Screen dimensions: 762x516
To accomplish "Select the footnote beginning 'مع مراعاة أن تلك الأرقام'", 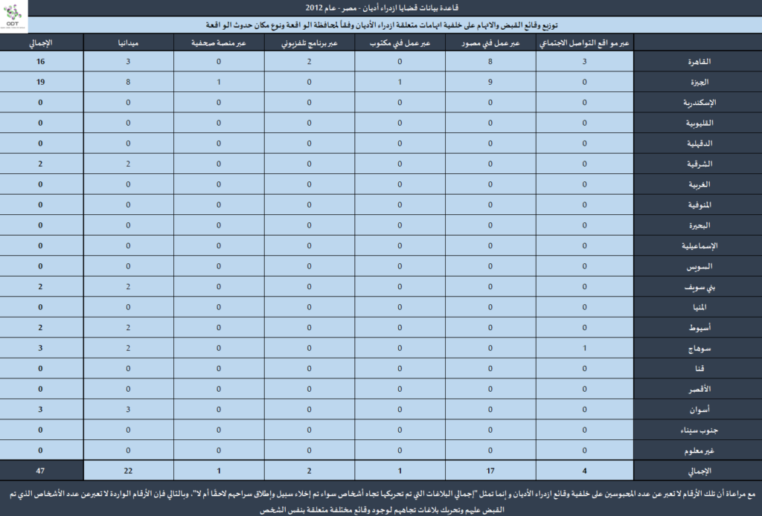I will point(382,501).
